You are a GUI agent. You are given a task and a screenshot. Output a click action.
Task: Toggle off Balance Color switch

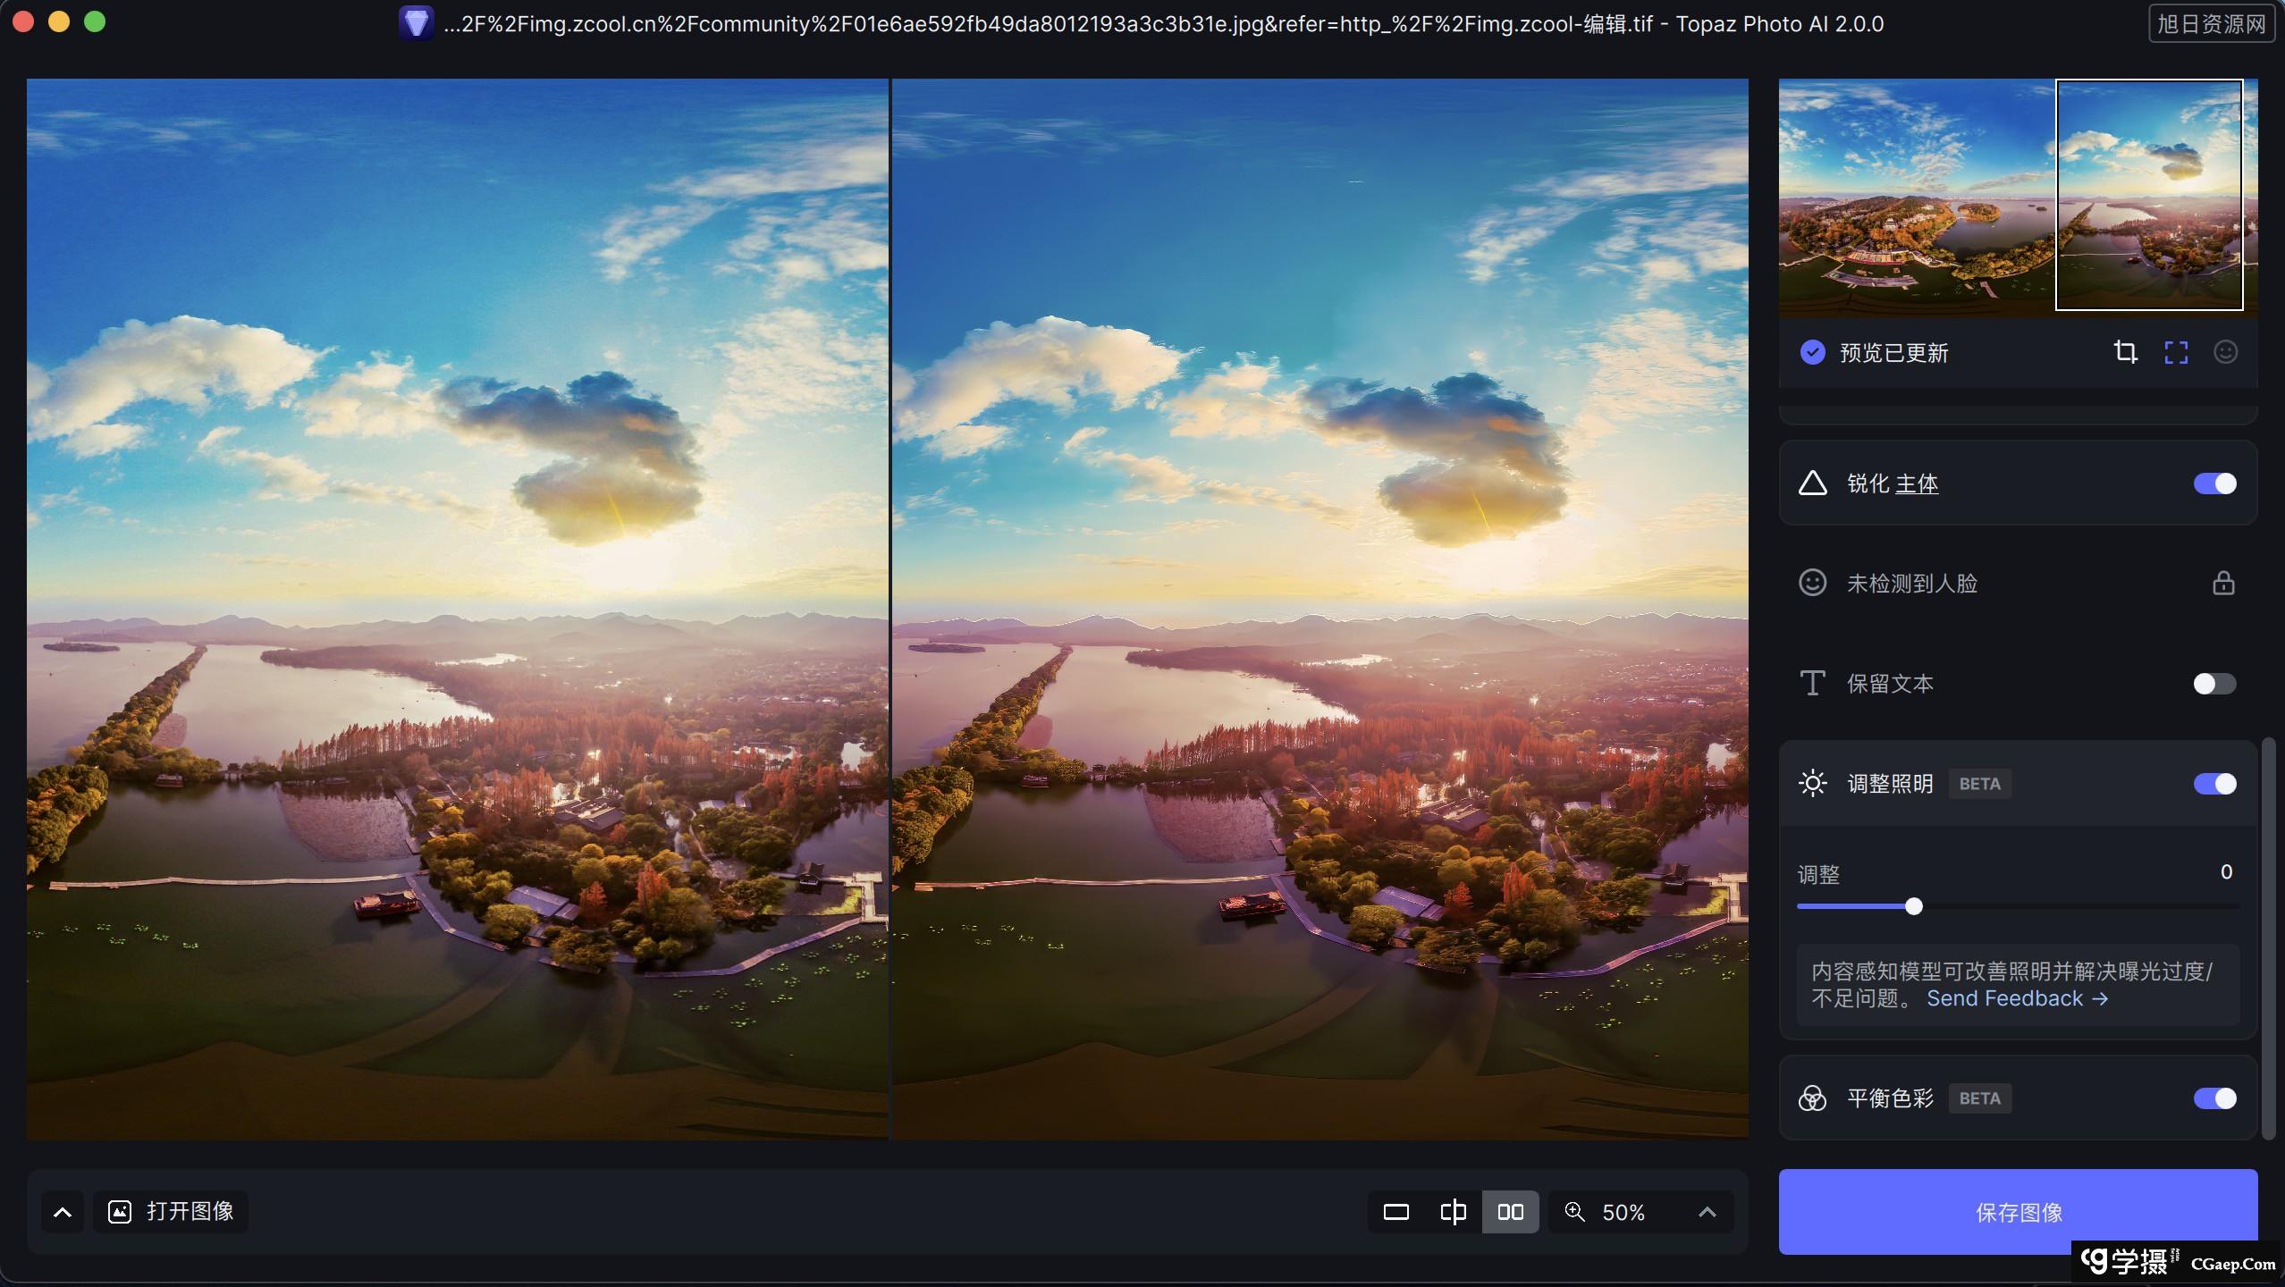tap(2214, 1098)
